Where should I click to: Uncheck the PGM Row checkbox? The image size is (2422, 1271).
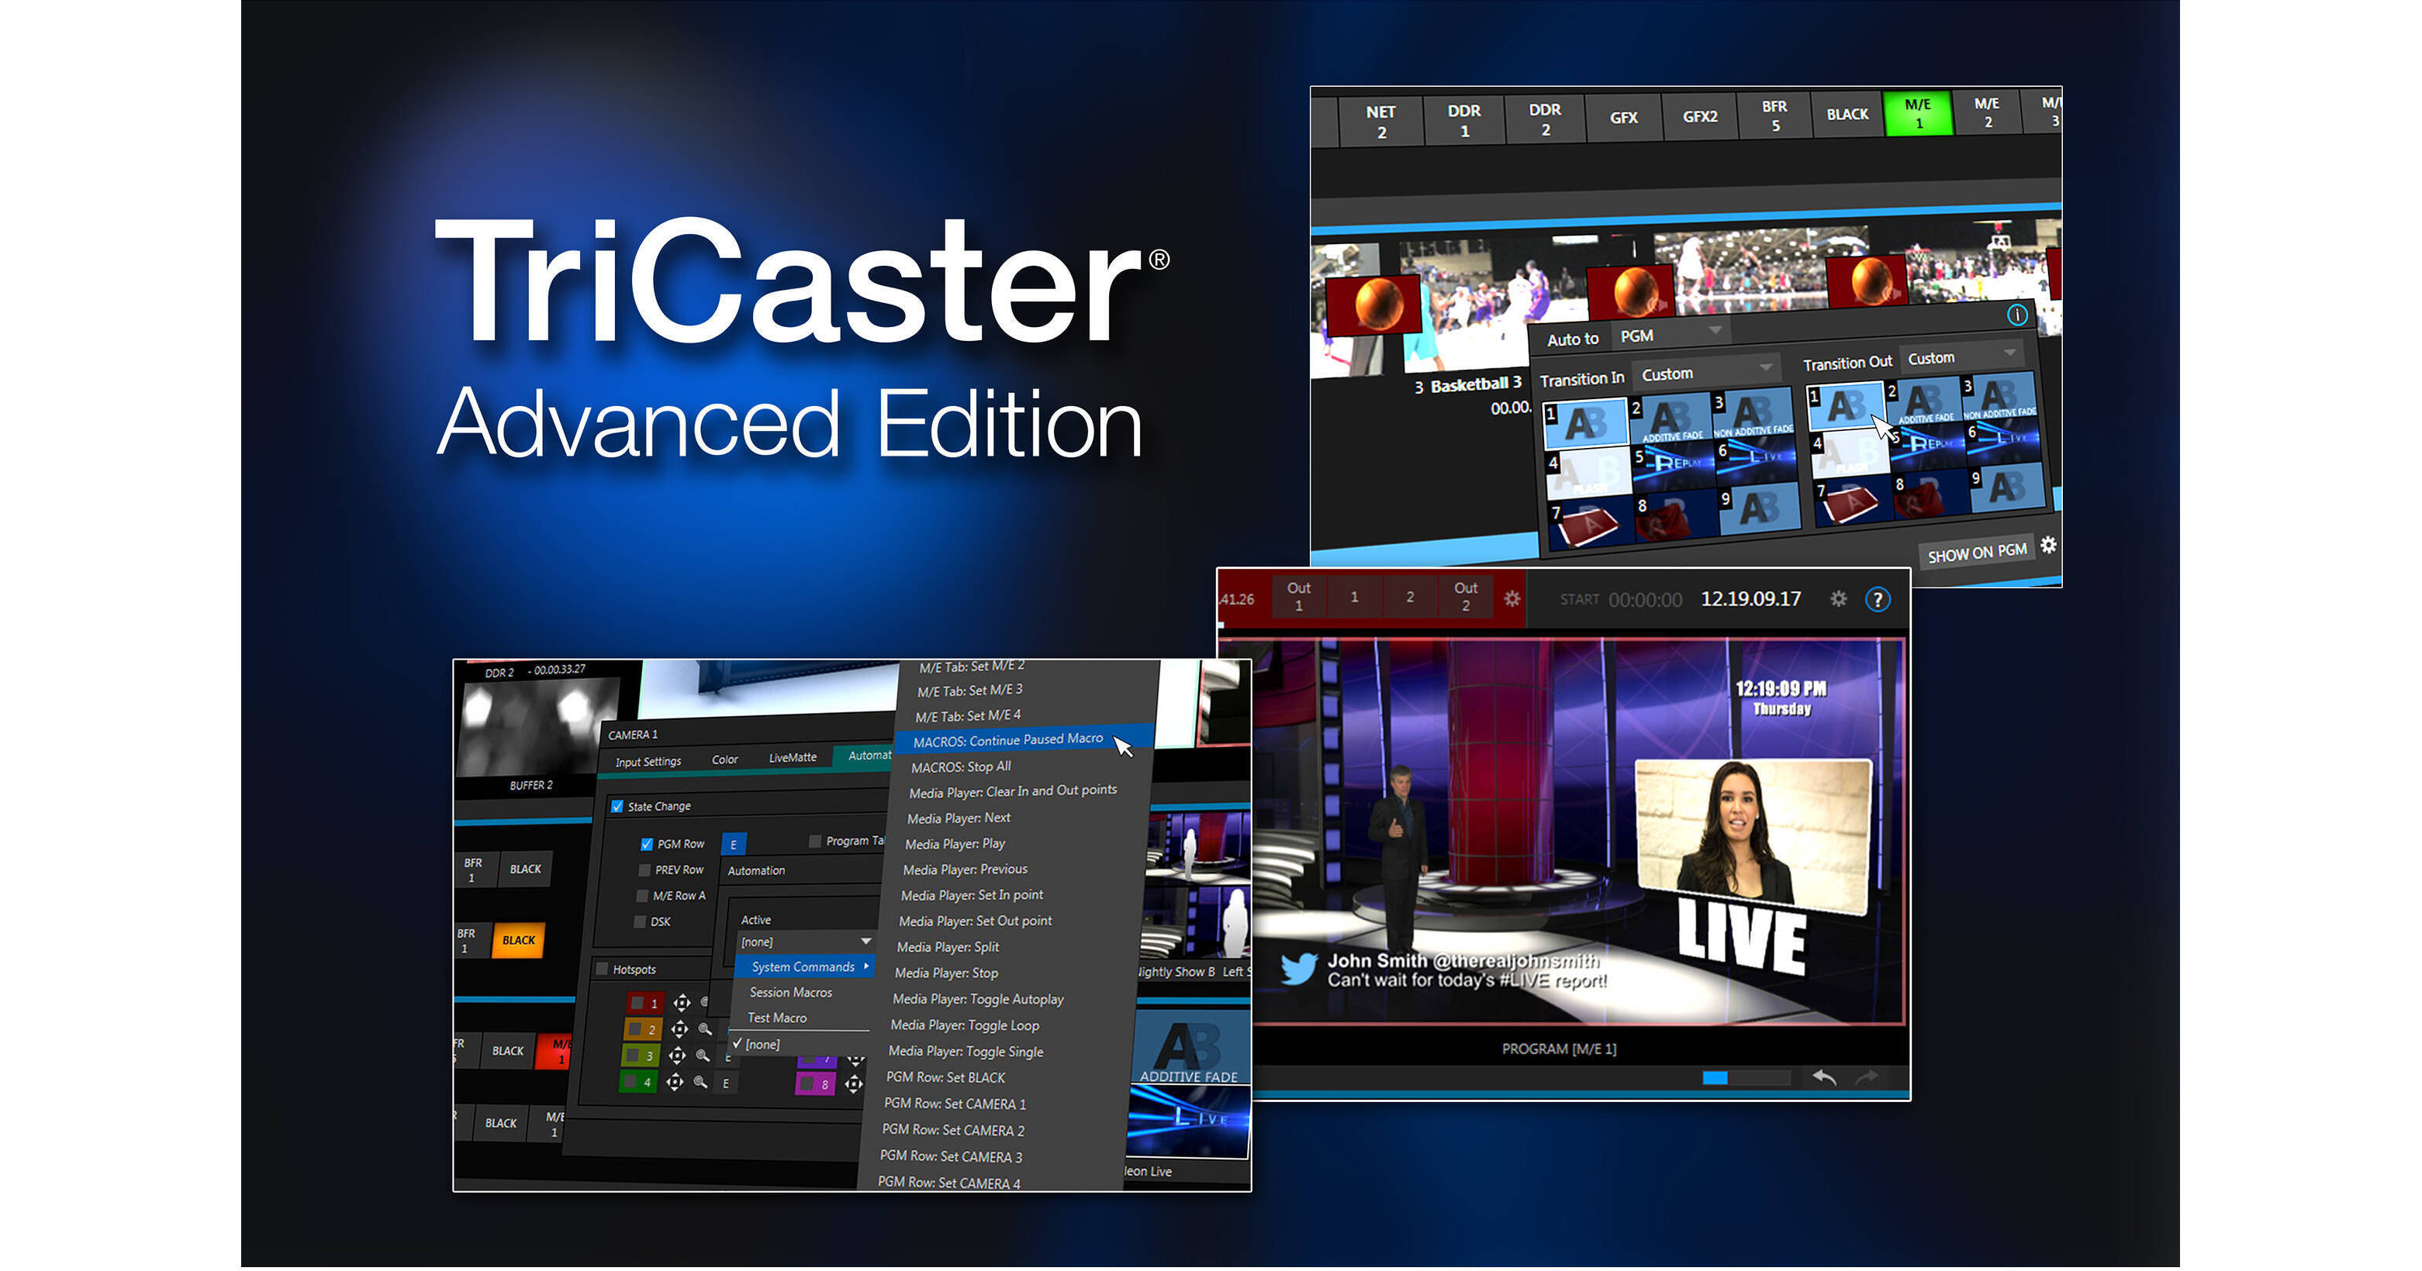(646, 845)
